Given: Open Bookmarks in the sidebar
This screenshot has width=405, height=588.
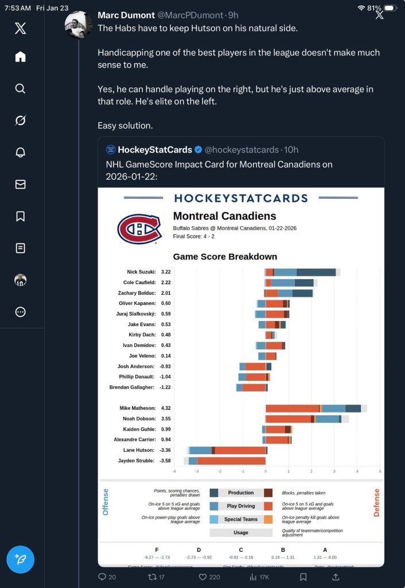Looking at the screenshot, I should tap(20, 216).
